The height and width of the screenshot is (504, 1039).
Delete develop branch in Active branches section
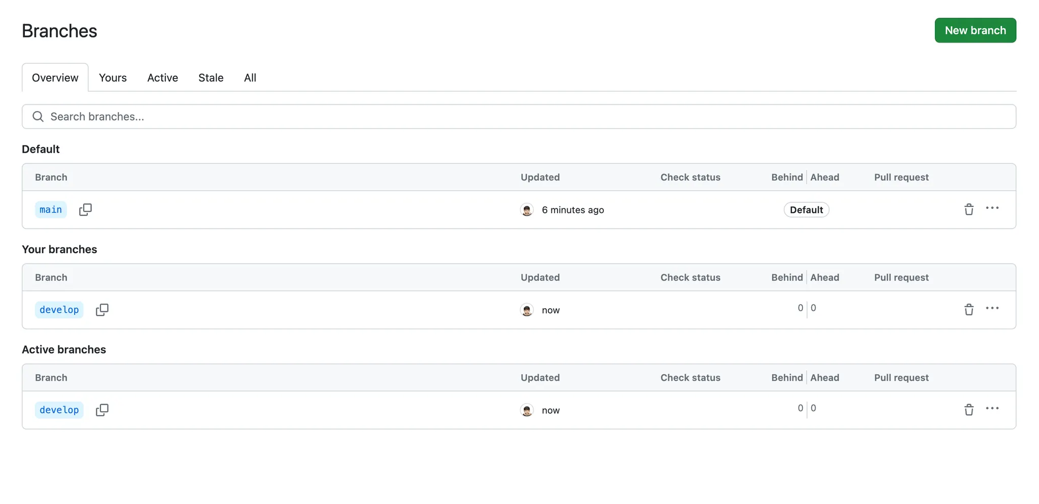click(x=968, y=410)
